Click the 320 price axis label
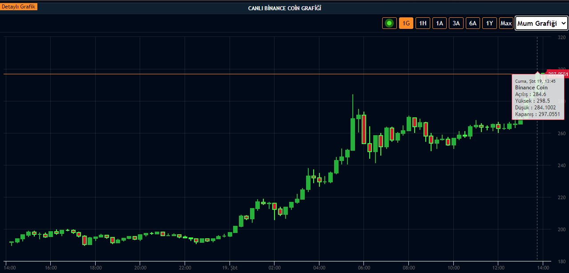This screenshot has height=273, width=569. click(561, 37)
